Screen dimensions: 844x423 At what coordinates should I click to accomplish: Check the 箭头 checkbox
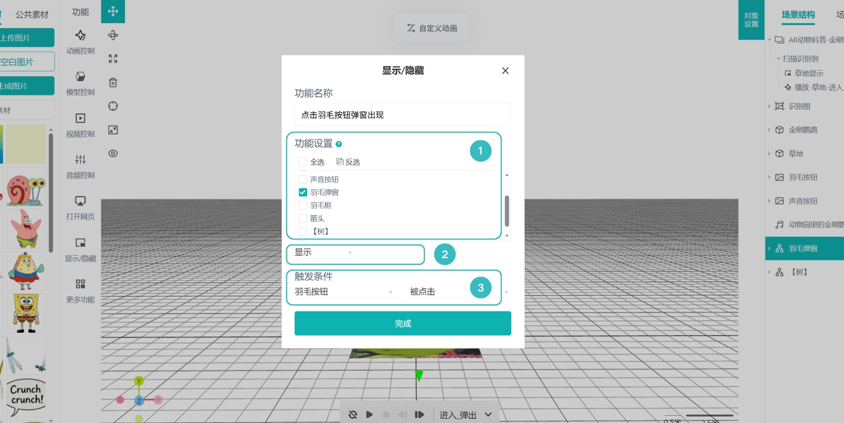click(x=303, y=218)
